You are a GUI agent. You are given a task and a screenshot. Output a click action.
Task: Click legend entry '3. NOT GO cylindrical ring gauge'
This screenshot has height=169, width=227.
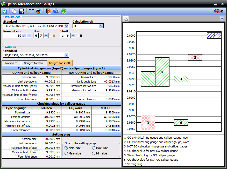156,146
